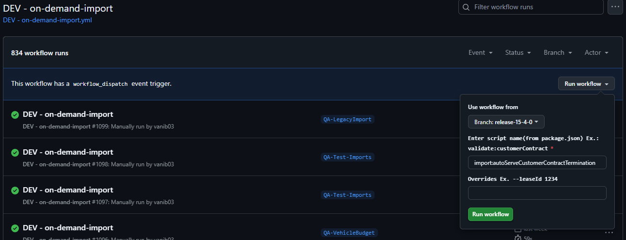Open the three-dots menu beside the filter box
Image resolution: width=626 pixels, height=240 pixels.
pos(615,7)
